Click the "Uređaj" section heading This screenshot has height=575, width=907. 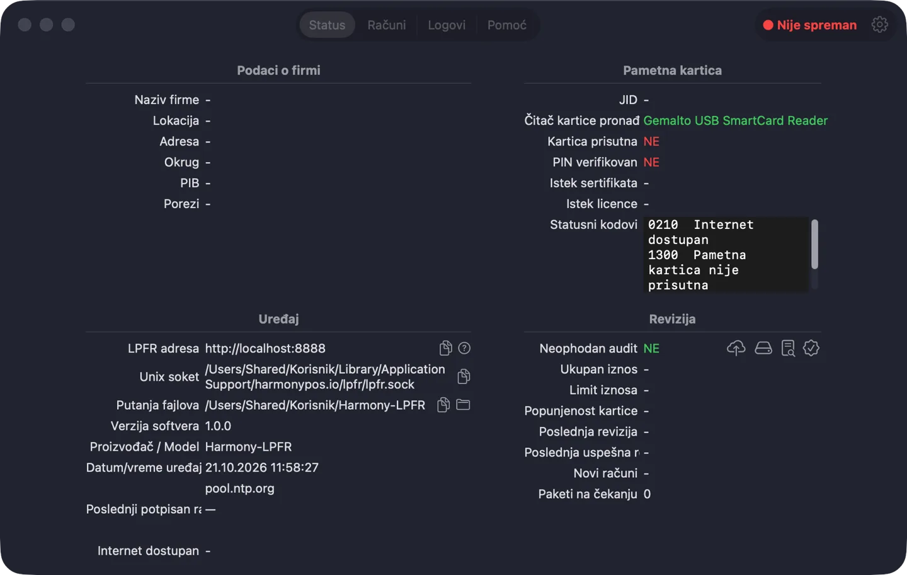278,319
